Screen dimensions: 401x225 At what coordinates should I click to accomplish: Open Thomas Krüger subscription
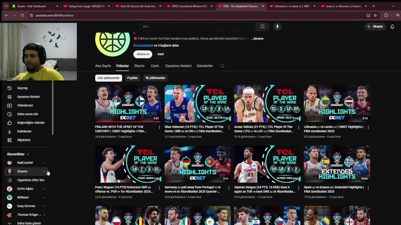tap(27, 215)
